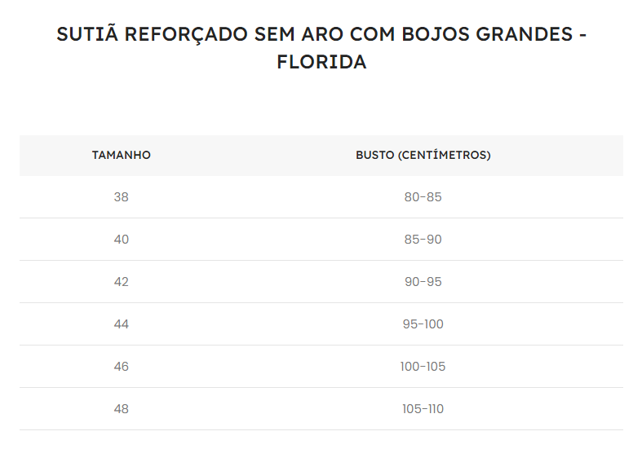Select the 105-110 bust measurement cell

click(423, 409)
